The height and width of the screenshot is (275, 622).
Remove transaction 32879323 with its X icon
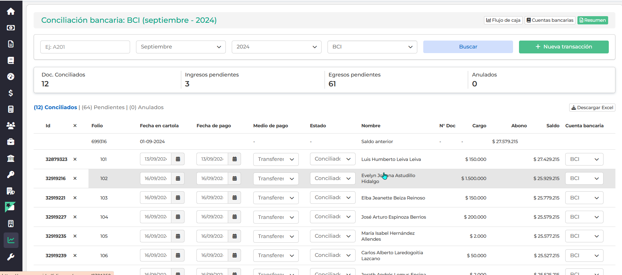(x=75, y=159)
